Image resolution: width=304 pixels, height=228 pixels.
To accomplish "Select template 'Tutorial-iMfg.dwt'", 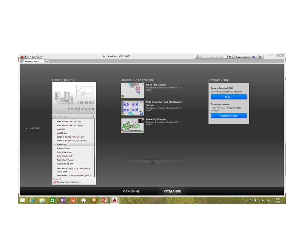I will 64,156.
